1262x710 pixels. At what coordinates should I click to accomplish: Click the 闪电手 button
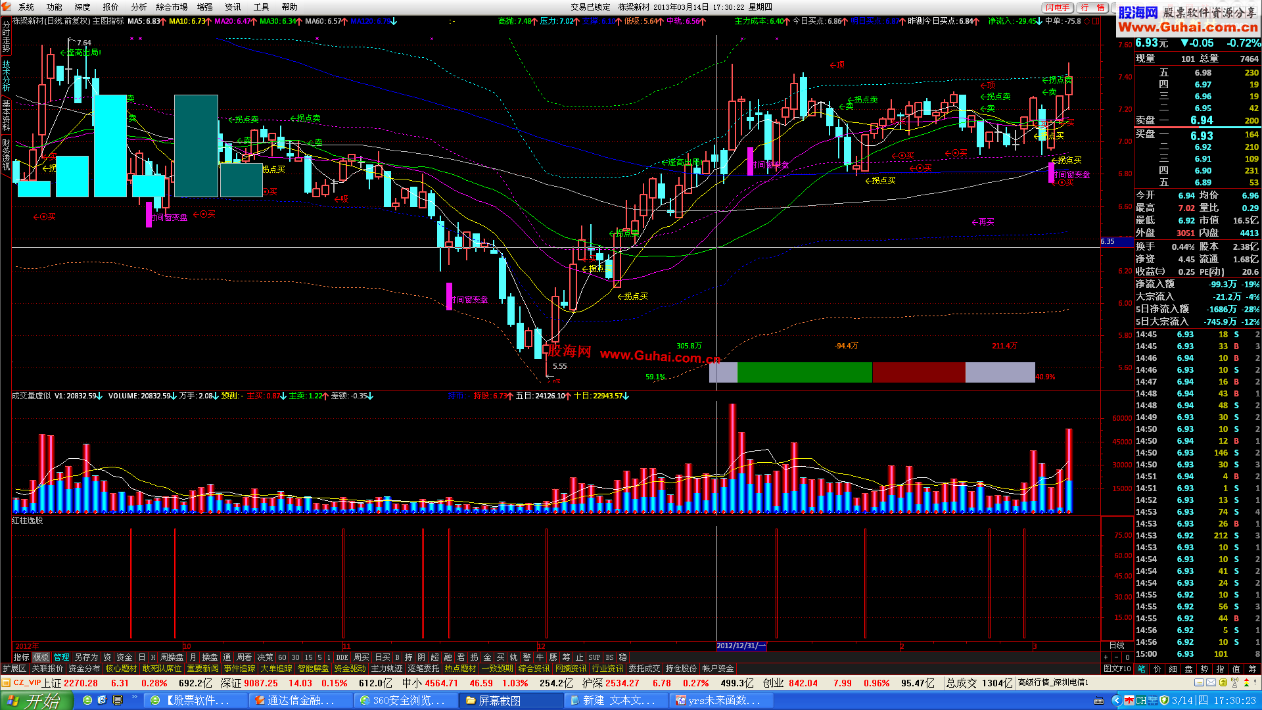(x=1058, y=7)
